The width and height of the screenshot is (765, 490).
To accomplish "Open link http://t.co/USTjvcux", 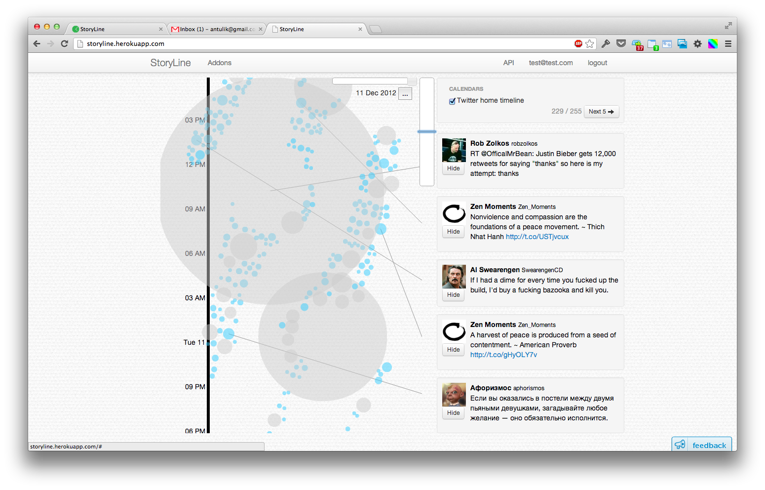I will [537, 237].
